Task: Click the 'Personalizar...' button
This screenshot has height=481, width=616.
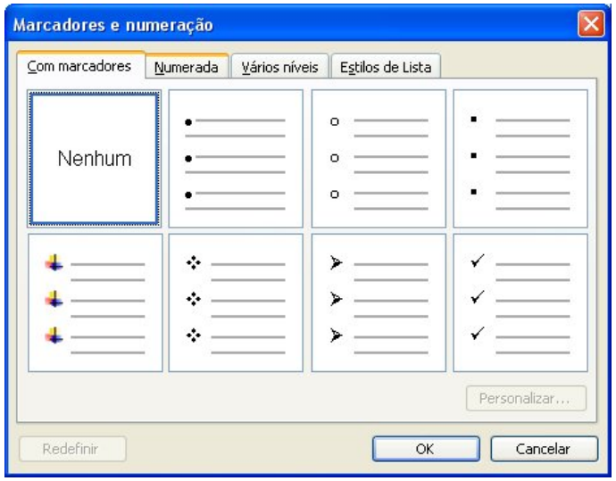Action: pos(526,399)
